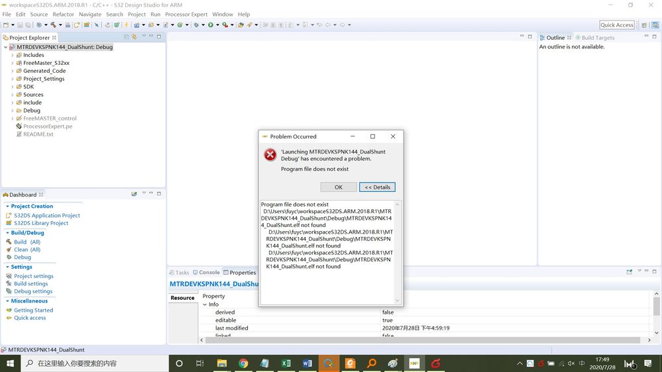Open the Debug configurations dropdown arrow
The width and height of the screenshot is (662, 372).
(203, 25)
